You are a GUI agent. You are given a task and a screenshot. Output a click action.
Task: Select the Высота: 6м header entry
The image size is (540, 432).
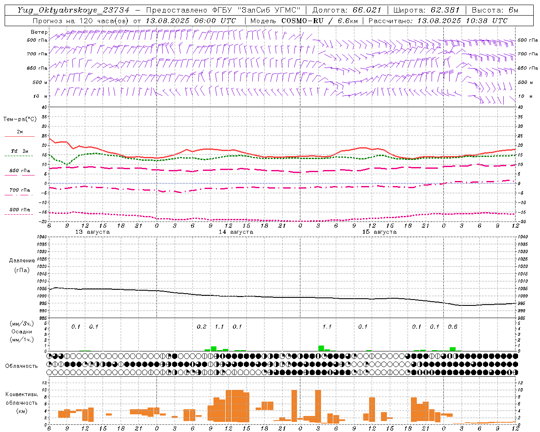pyautogui.click(x=495, y=10)
